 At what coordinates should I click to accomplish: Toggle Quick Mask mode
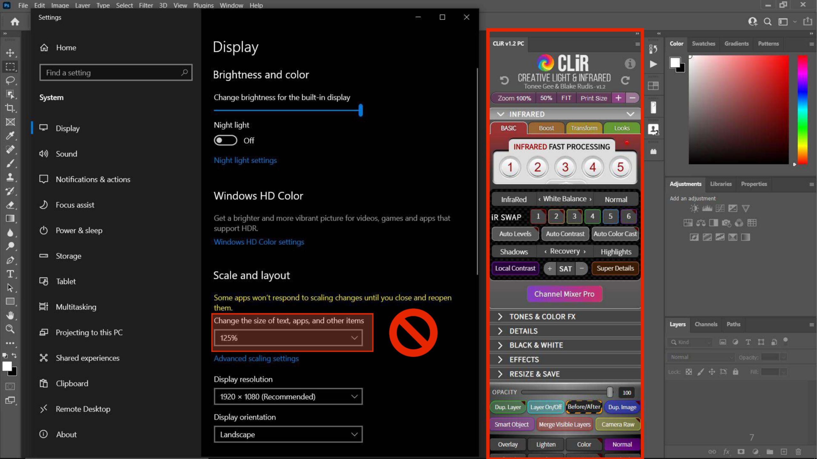click(10, 386)
